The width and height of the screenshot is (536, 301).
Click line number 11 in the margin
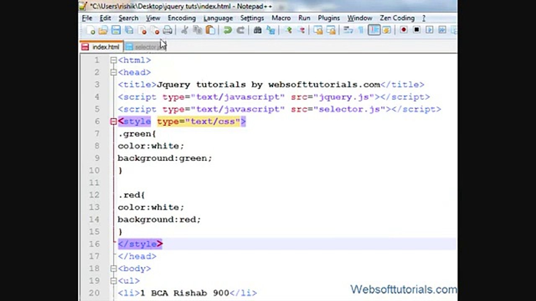(x=95, y=183)
